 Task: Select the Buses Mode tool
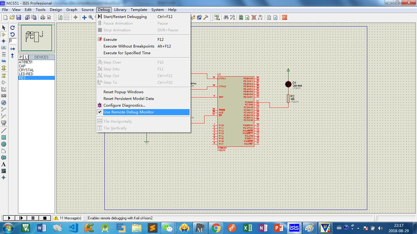(4, 61)
